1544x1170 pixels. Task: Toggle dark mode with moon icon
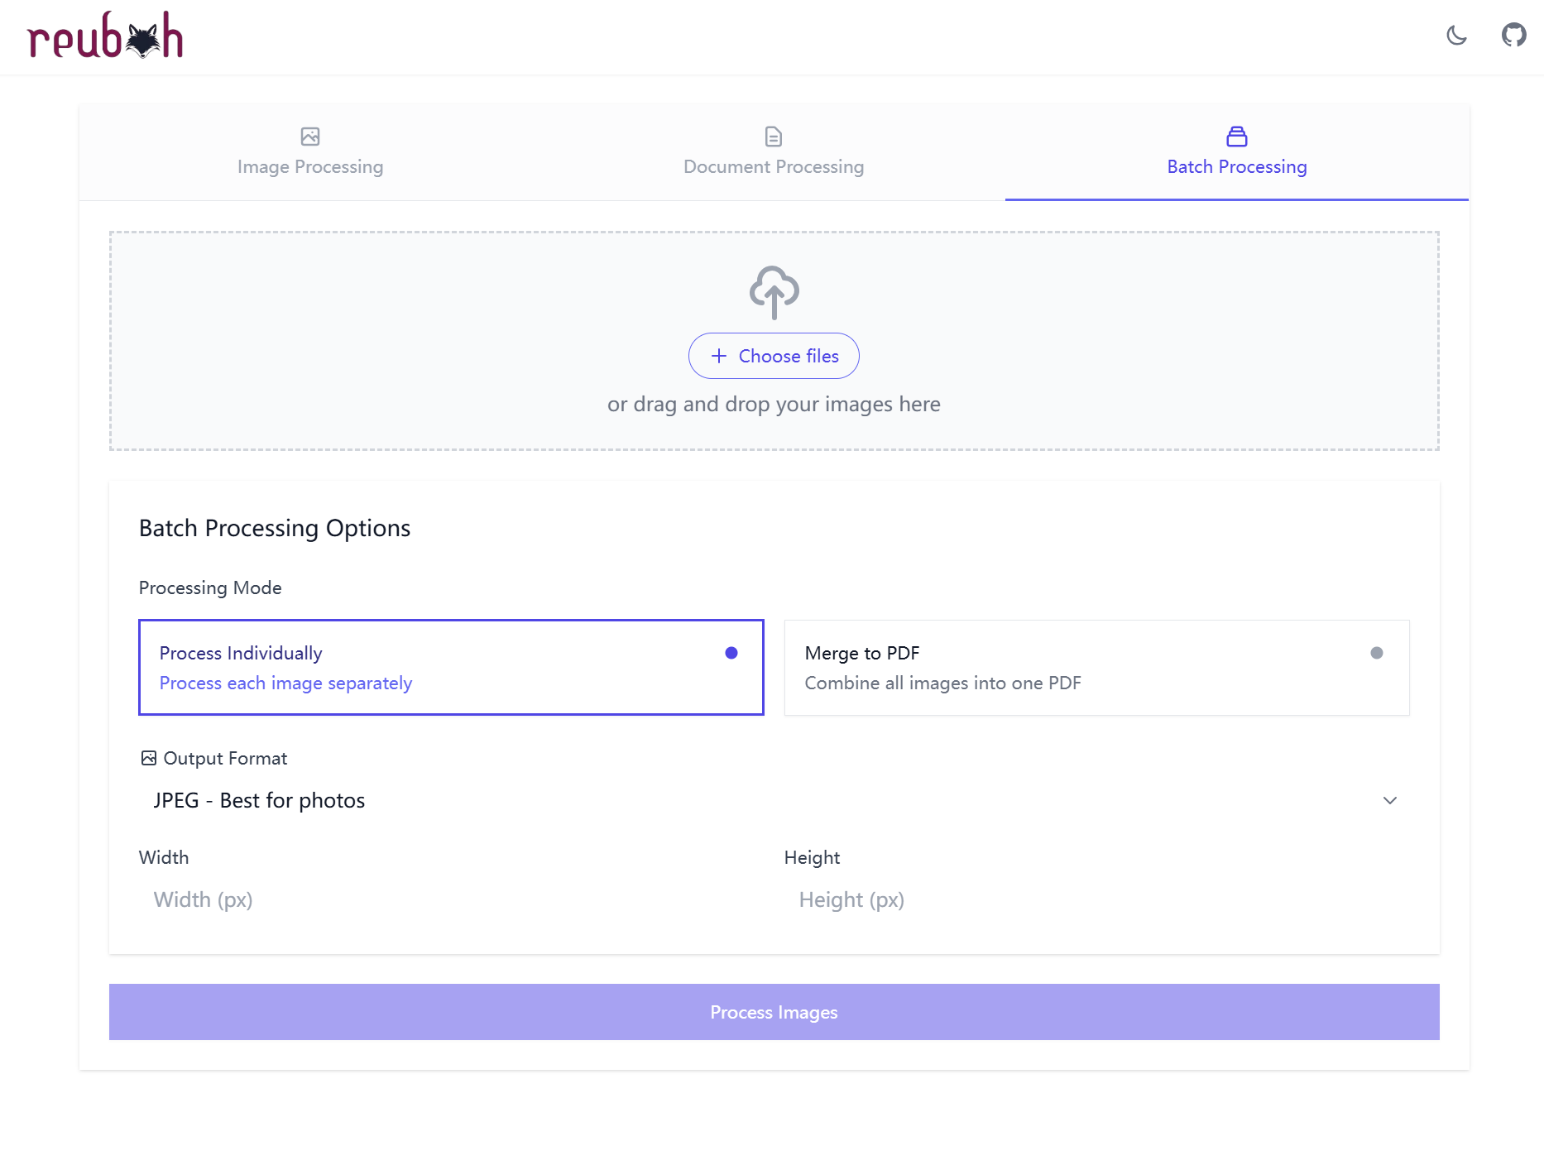pos(1456,36)
